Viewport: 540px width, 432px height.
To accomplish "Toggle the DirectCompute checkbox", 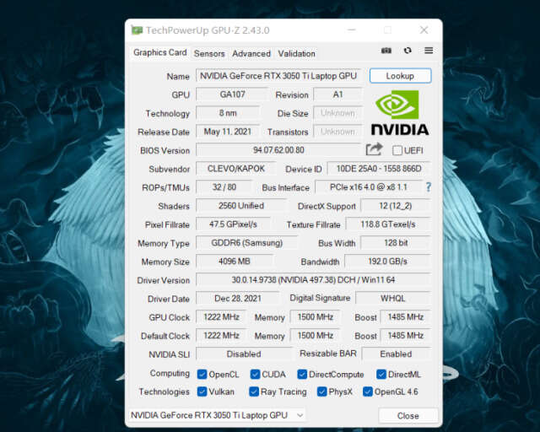I will click(x=302, y=374).
